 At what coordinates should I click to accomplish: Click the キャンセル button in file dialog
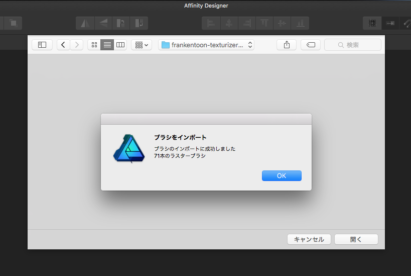pos(309,239)
